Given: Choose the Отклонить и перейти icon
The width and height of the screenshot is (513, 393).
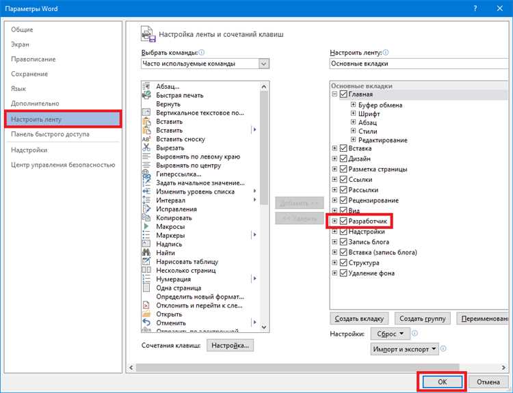Looking at the screenshot, I should (x=146, y=306).
